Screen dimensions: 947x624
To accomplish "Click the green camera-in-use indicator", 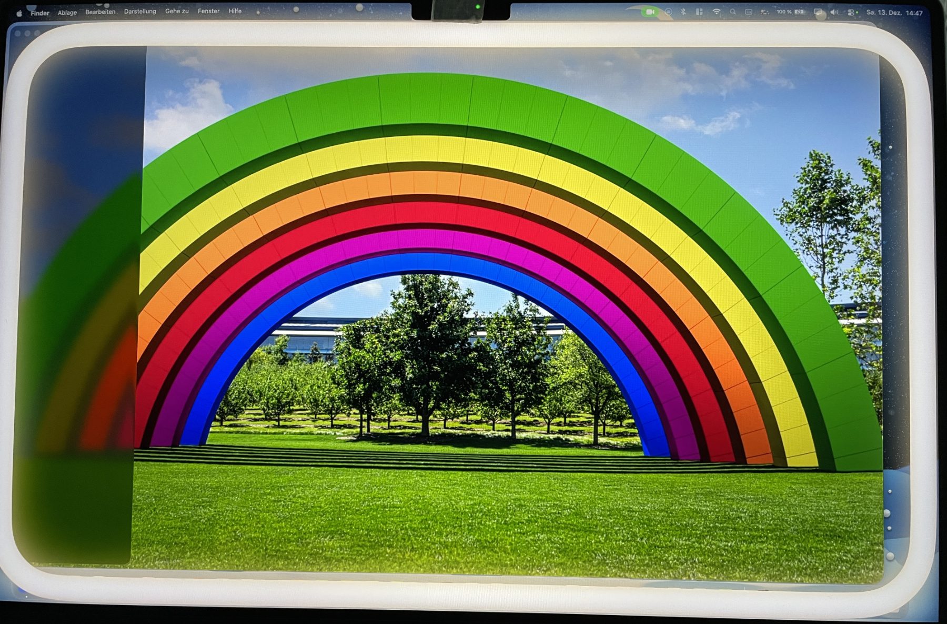I will [650, 12].
